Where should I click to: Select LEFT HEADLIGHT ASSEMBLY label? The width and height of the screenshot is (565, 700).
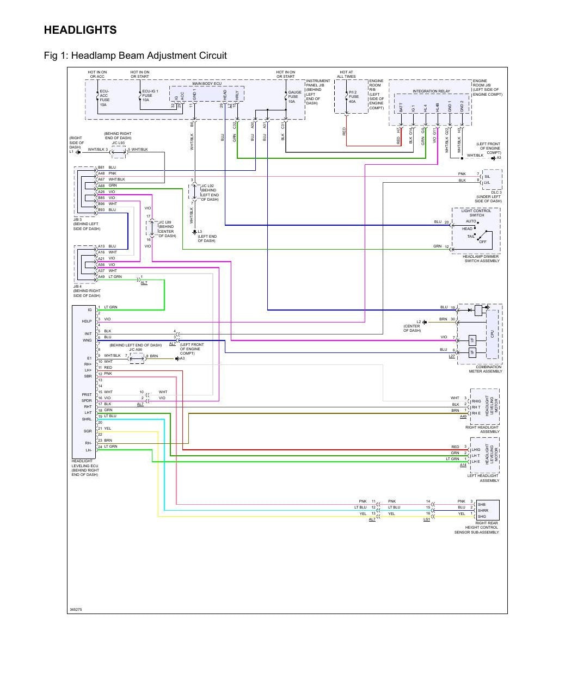click(483, 478)
